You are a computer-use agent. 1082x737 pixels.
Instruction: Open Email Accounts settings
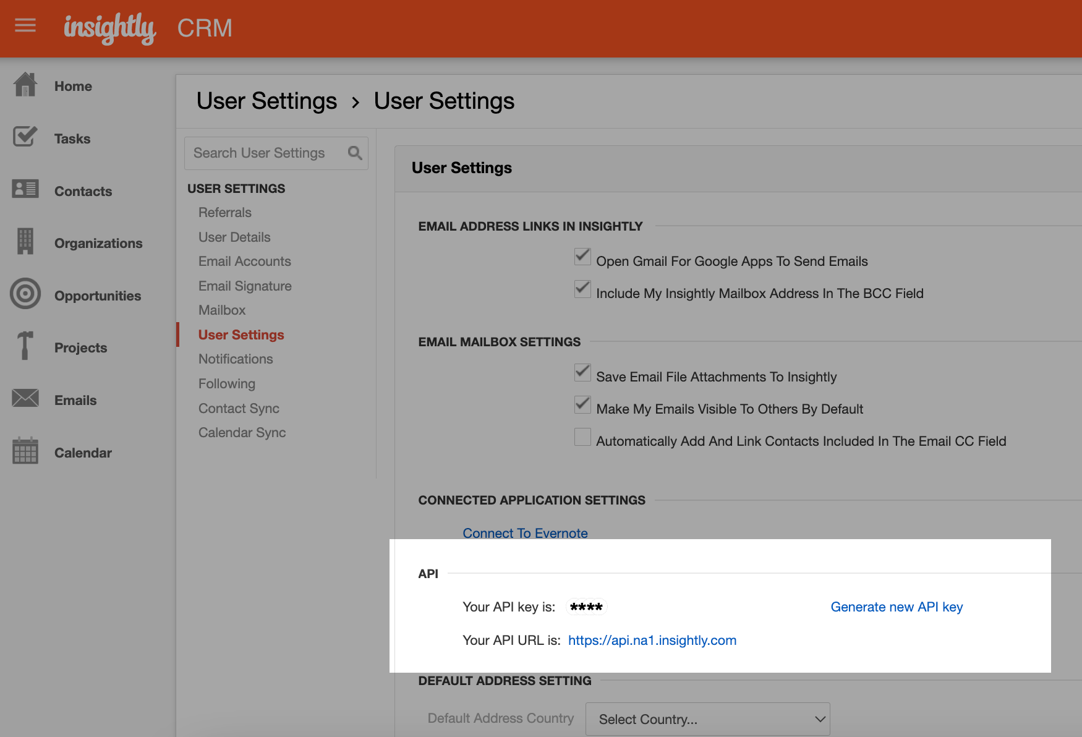pyautogui.click(x=245, y=262)
